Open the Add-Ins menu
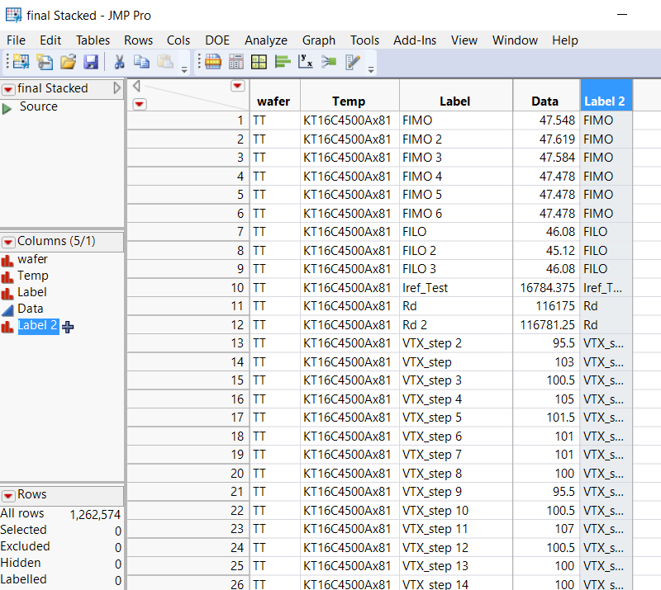The image size is (661, 590). pos(413,40)
